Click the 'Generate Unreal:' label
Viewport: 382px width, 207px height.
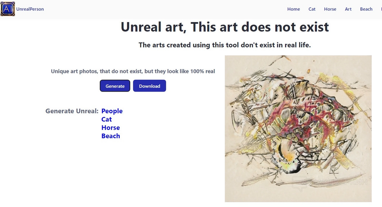[72, 111]
